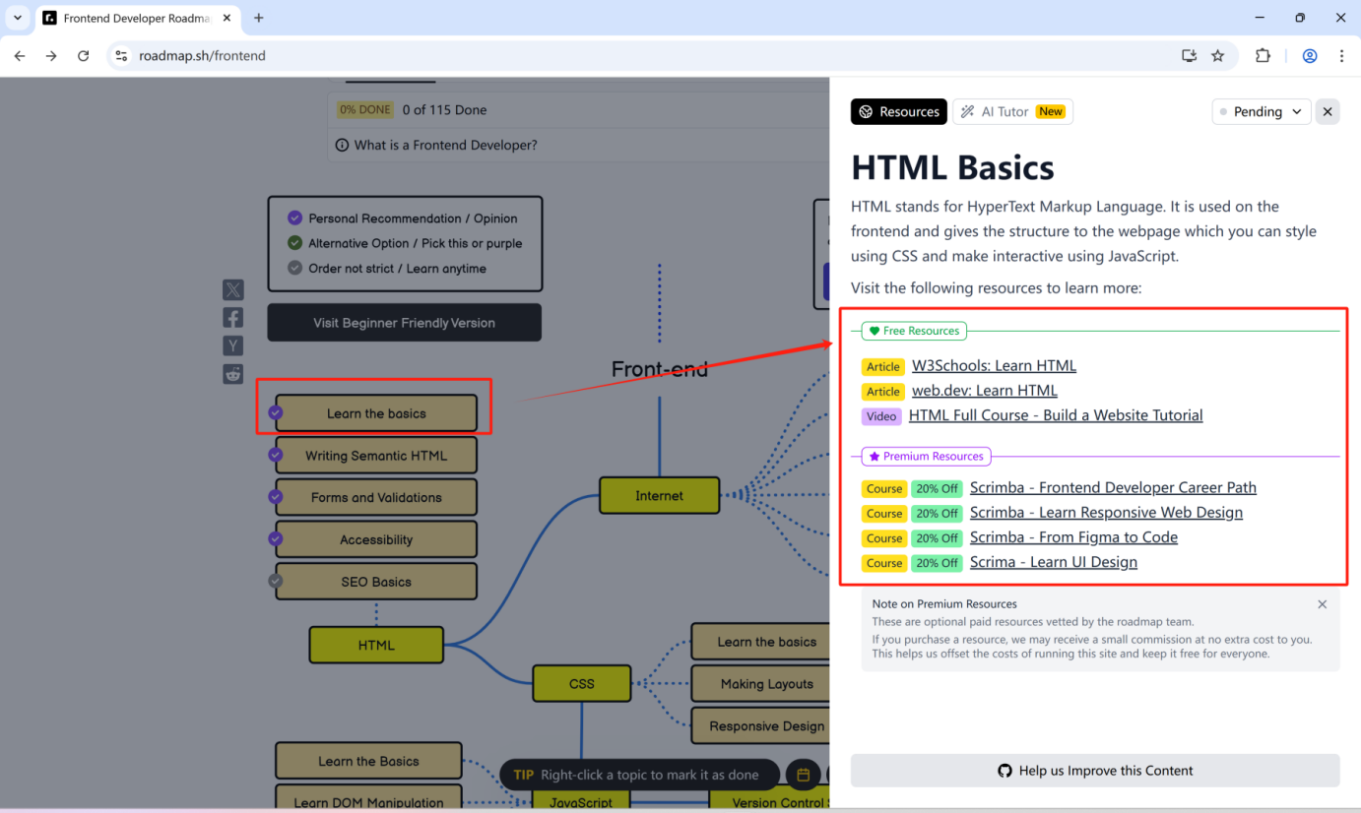The image size is (1361, 813).
Task: Click the 20% Off badge for Learn UI Design
Action: click(937, 563)
